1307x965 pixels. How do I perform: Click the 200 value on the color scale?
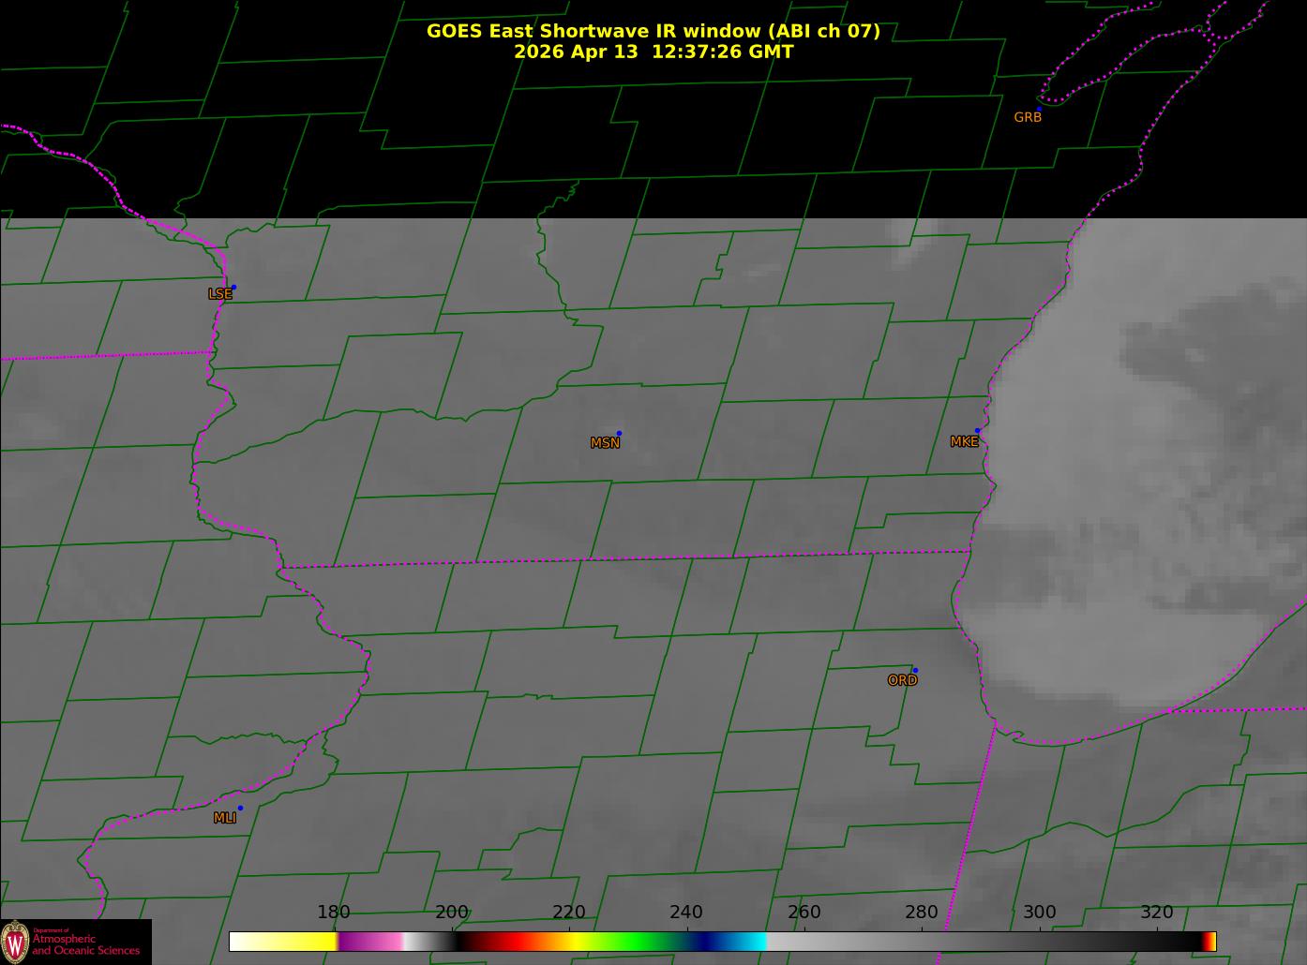coord(452,913)
